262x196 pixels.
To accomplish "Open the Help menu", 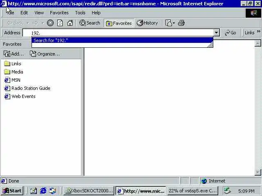I will point(96,13).
